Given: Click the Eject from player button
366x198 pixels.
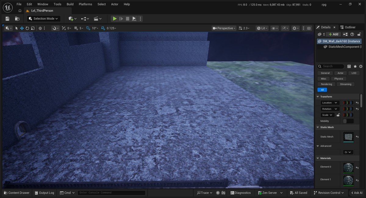Looking at the screenshot, I should (134, 19).
